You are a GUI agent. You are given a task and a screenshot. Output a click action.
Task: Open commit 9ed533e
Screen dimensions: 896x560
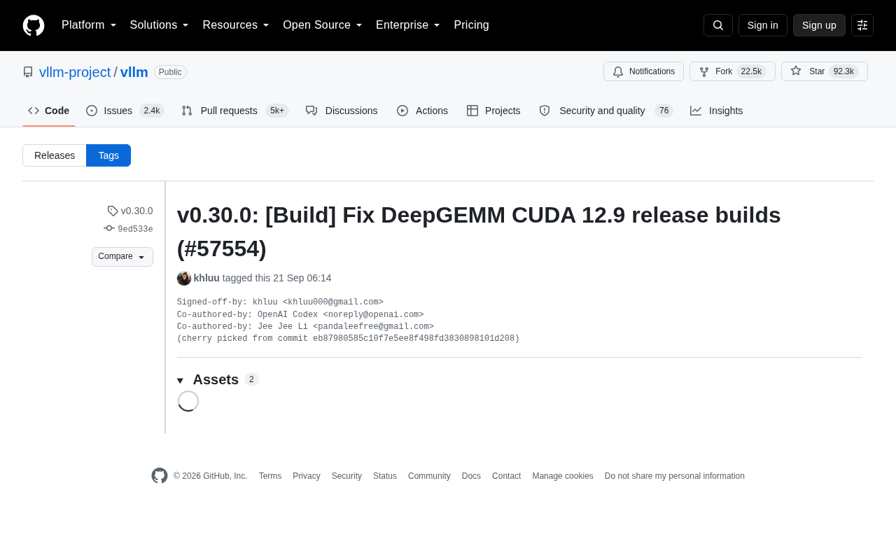pos(129,229)
